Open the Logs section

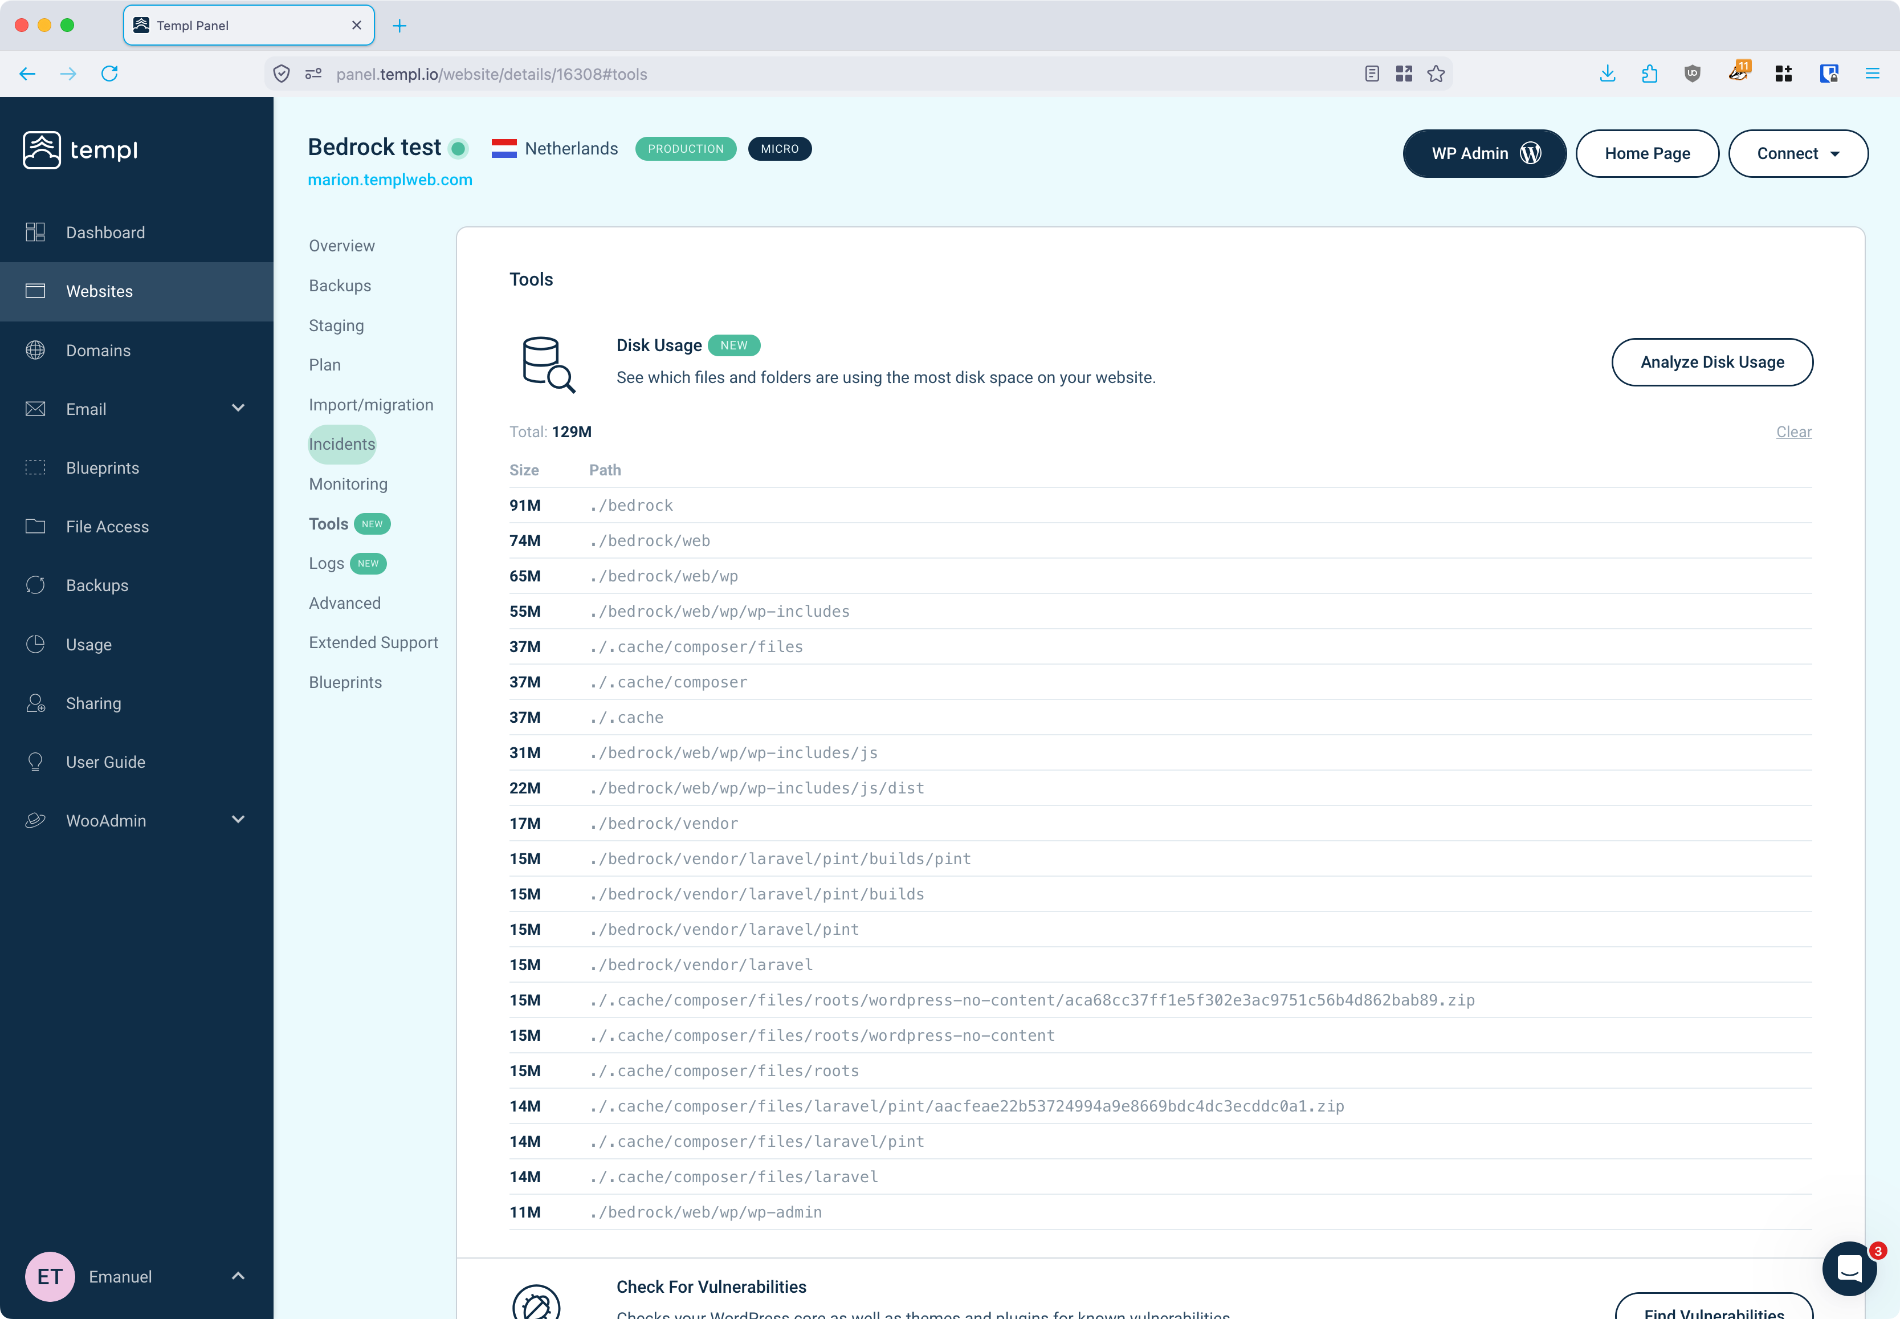[x=327, y=563]
